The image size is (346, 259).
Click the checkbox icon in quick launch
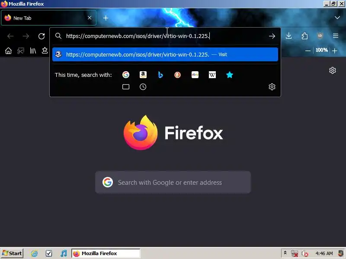pos(49,253)
